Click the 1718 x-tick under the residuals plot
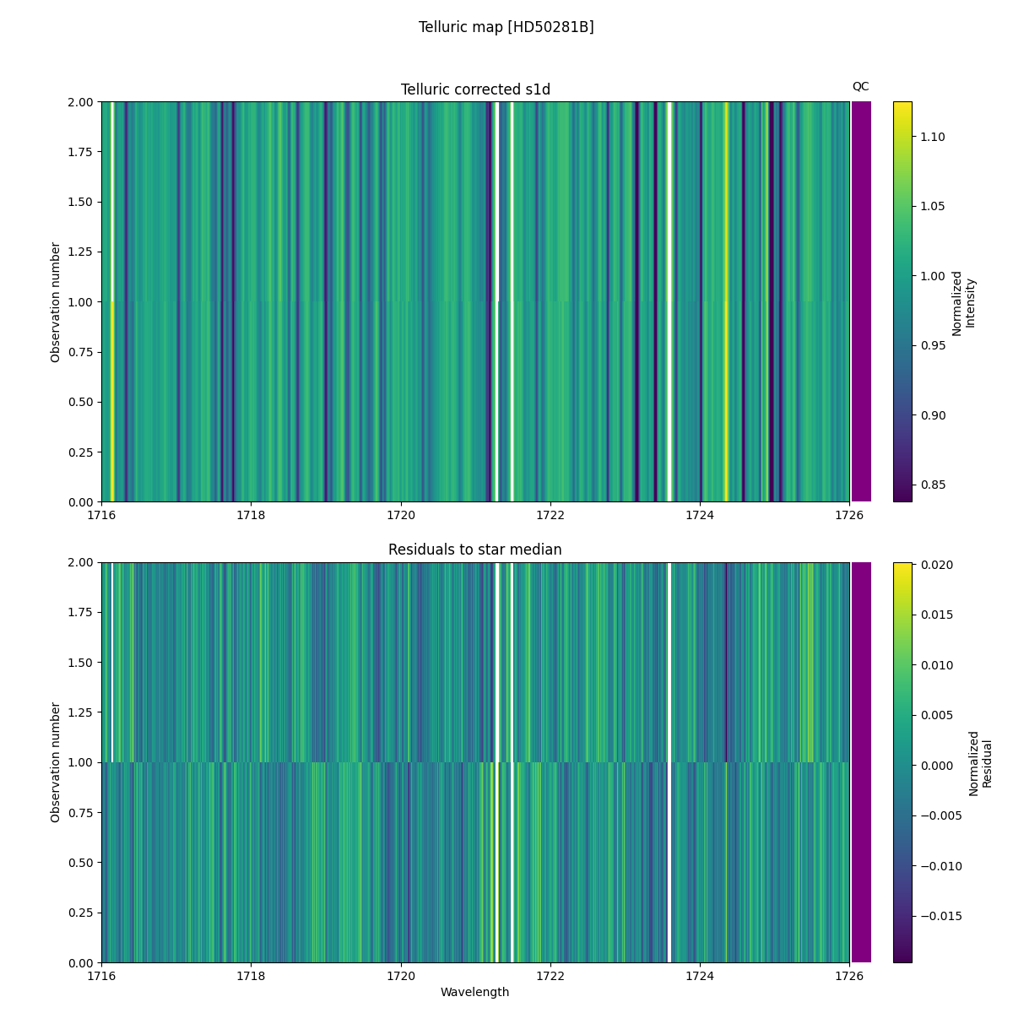Viewport: 1013px width, 1013px height. (x=251, y=975)
